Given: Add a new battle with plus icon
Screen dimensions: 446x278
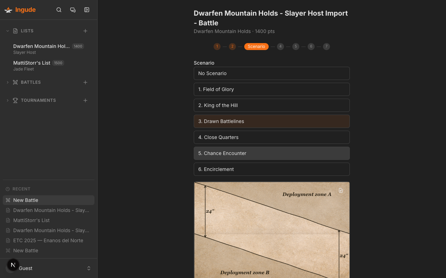Looking at the screenshot, I should click(85, 82).
